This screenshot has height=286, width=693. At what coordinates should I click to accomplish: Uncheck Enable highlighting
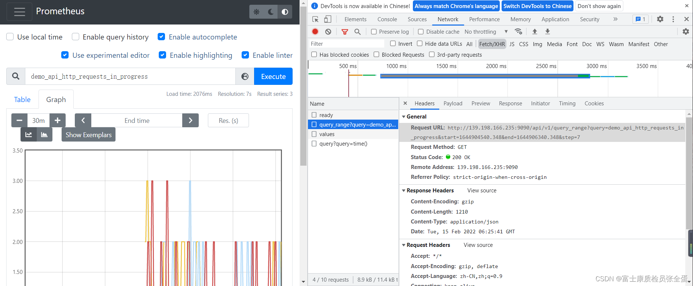pos(162,55)
